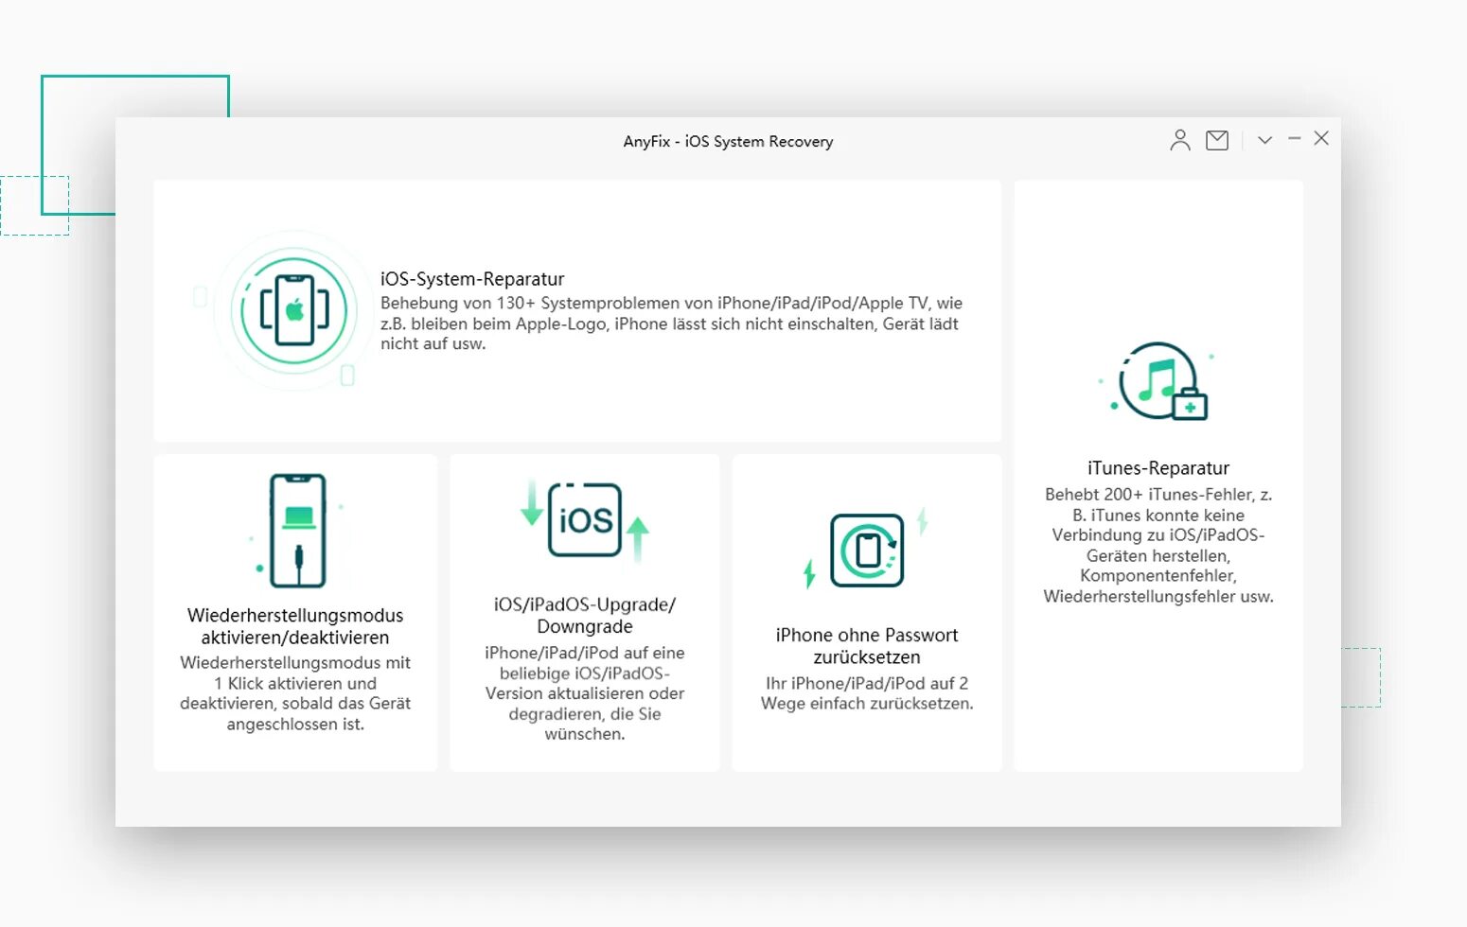Click the text iPhone/iPad/iPod auf eine beliebige
1467x927 pixels.
tap(585, 693)
